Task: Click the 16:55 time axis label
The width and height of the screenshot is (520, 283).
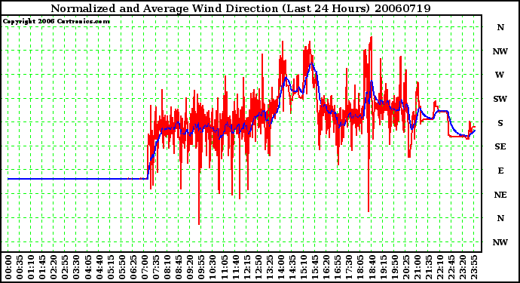Action: (338, 267)
